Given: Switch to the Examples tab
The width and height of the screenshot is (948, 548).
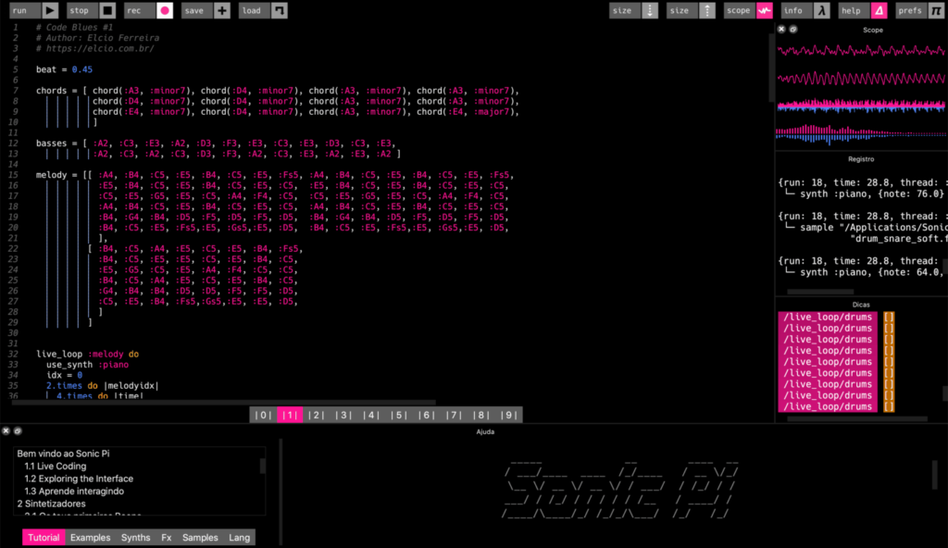Looking at the screenshot, I should click(x=90, y=537).
